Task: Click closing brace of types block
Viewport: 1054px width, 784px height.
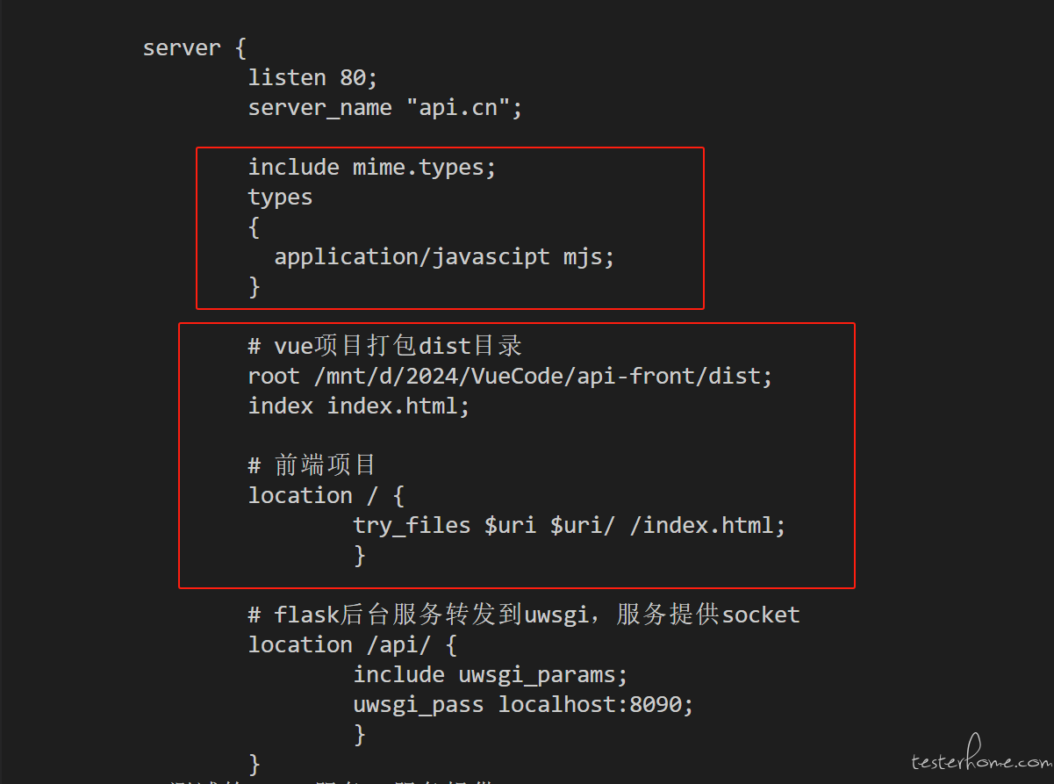Action: pyautogui.click(x=255, y=287)
